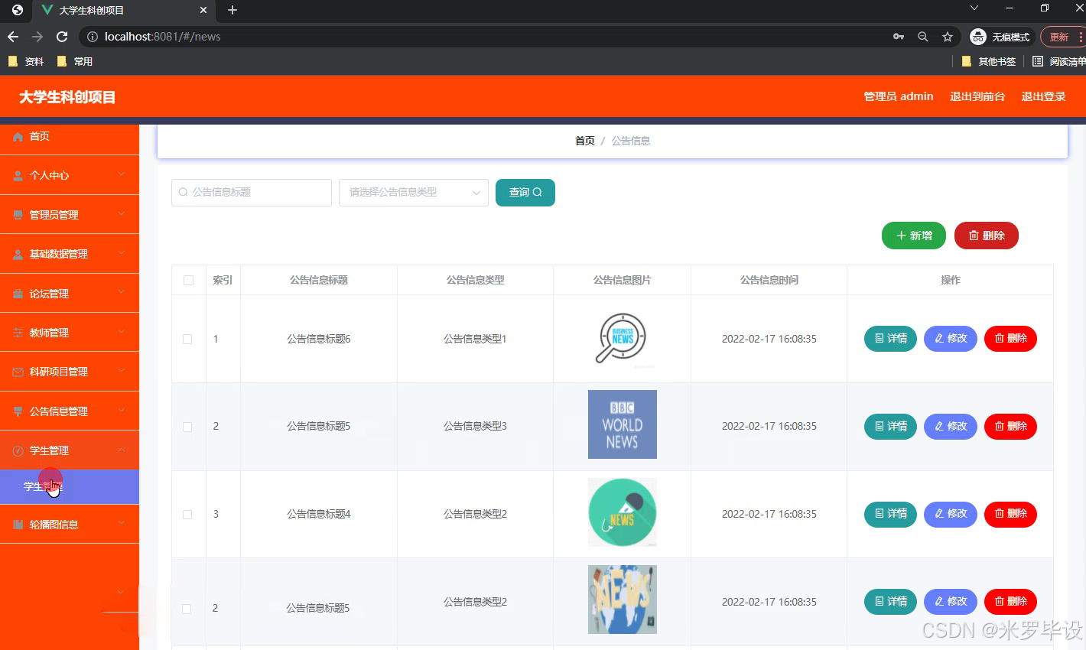Click the 公告信息标题 search input field
1086x650 pixels.
[251, 193]
